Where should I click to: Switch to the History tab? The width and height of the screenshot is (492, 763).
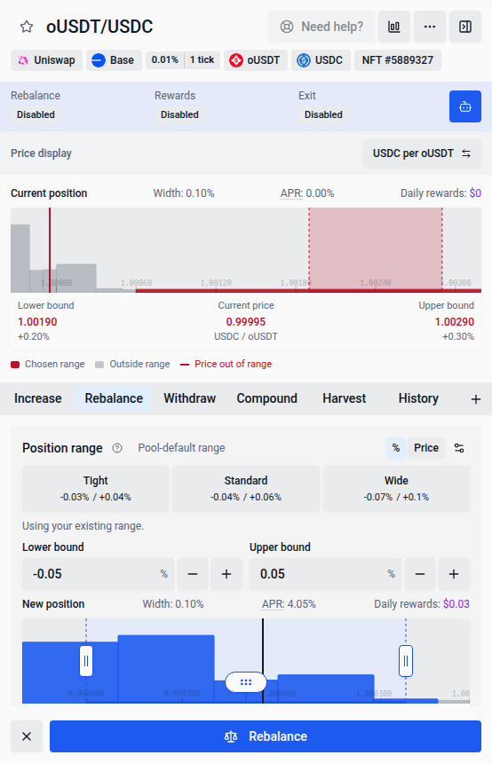[418, 398]
